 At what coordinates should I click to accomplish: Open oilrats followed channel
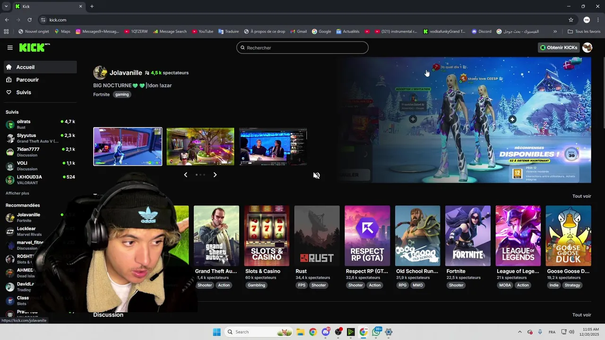pyautogui.click(x=40, y=124)
